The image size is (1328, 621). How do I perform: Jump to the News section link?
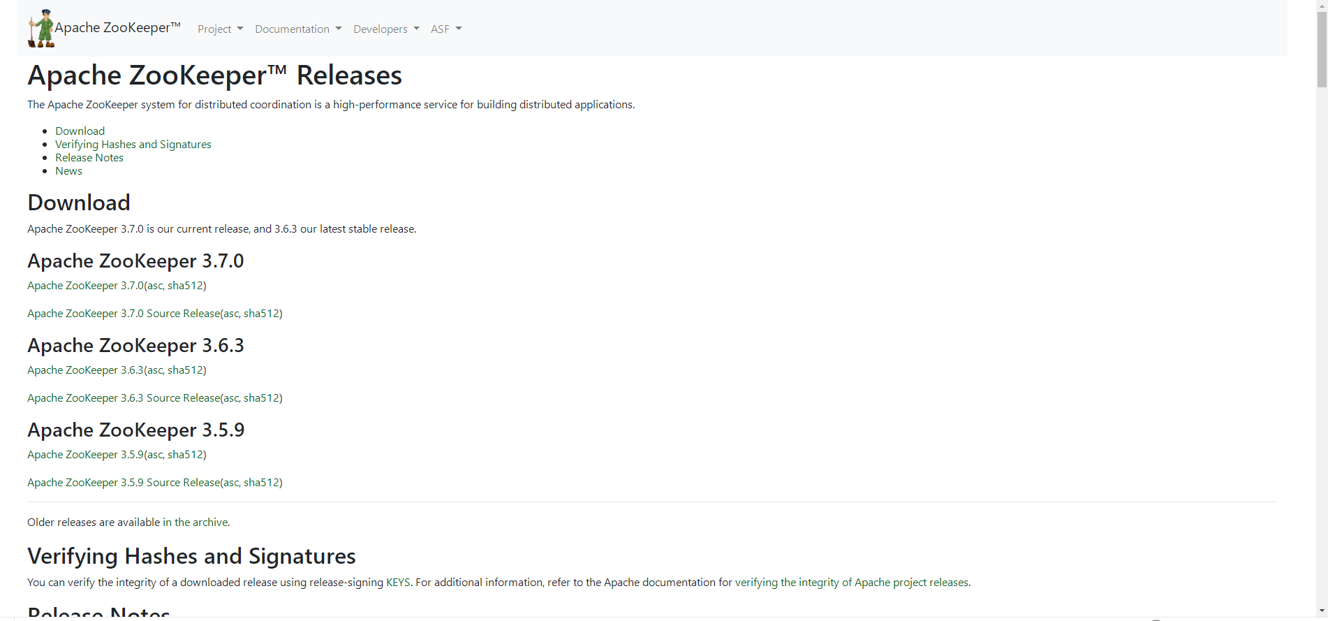tap(68, 171)
